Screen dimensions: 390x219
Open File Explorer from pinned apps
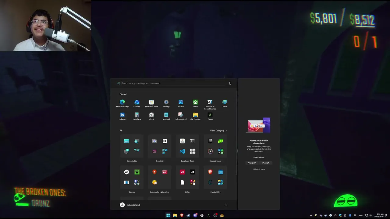(x=195, y=116)
